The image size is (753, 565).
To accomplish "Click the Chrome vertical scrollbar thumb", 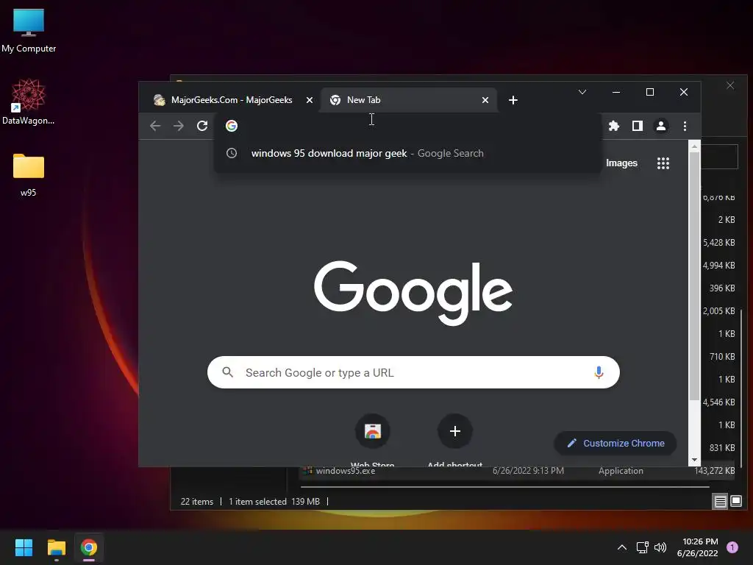I will click(694, 277).
